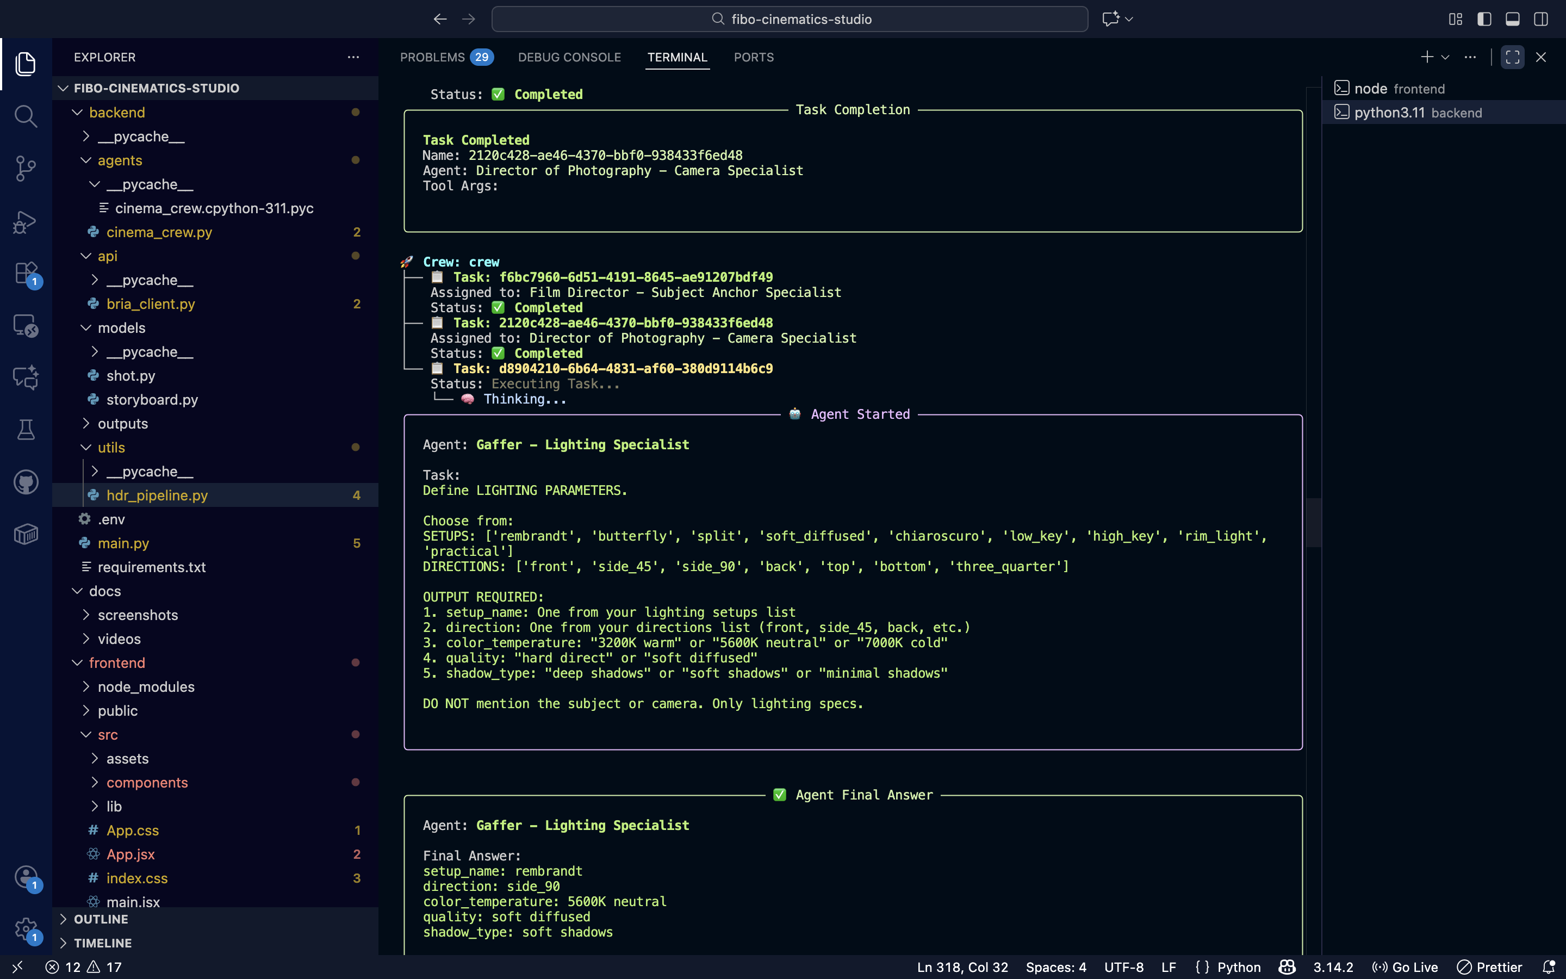Screen dimensions: 1566x979
Task: Open the Source Control view
Action: point(25,169)
